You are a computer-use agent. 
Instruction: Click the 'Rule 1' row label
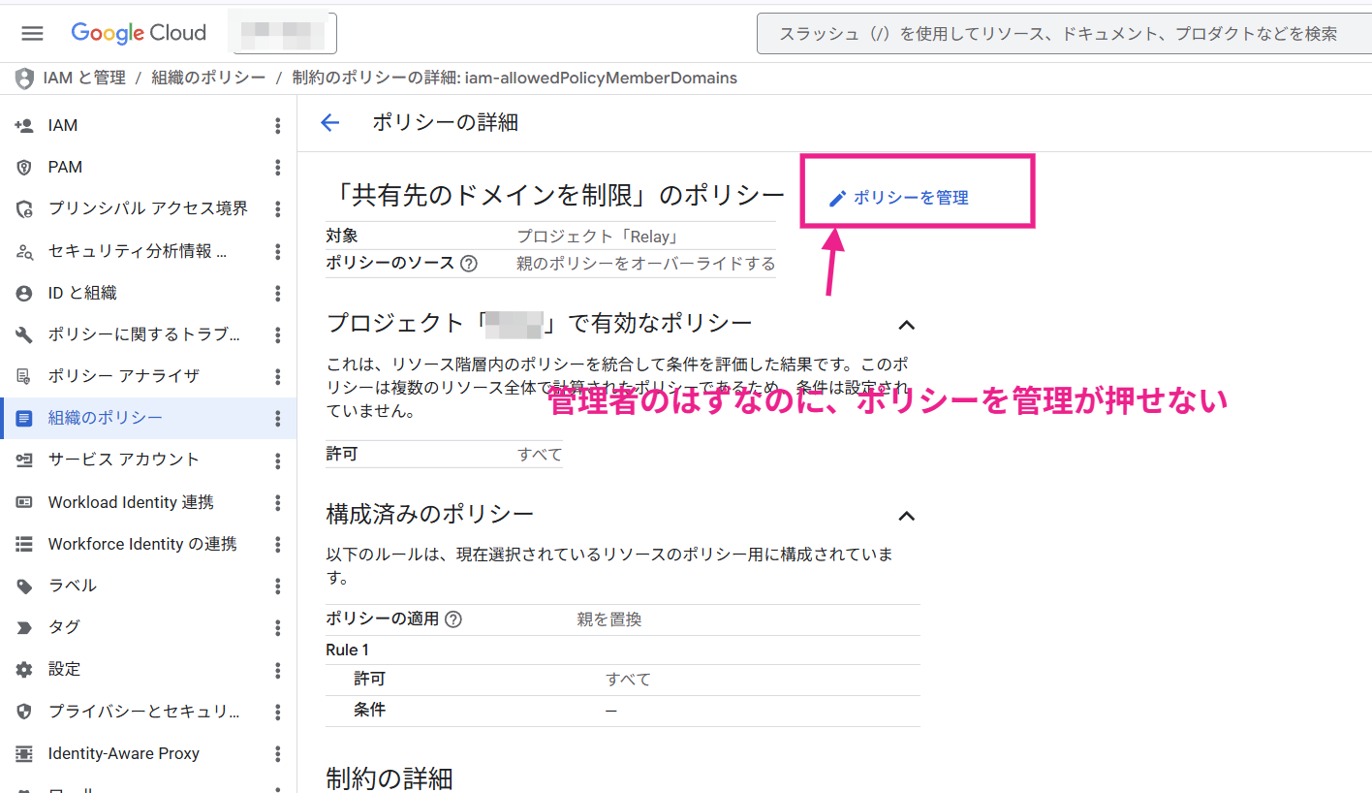pos(348,650)
